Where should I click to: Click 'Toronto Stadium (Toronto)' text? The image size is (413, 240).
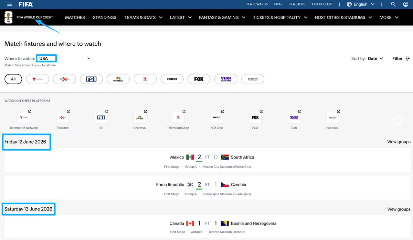226,232
